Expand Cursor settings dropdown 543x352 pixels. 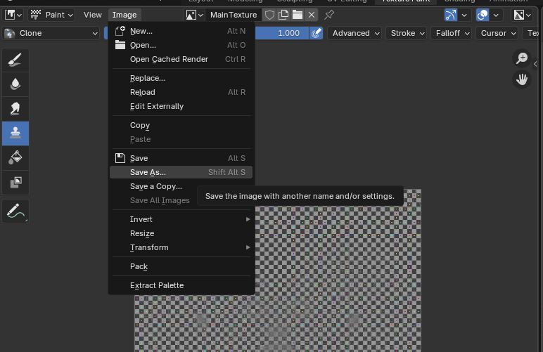497,33
